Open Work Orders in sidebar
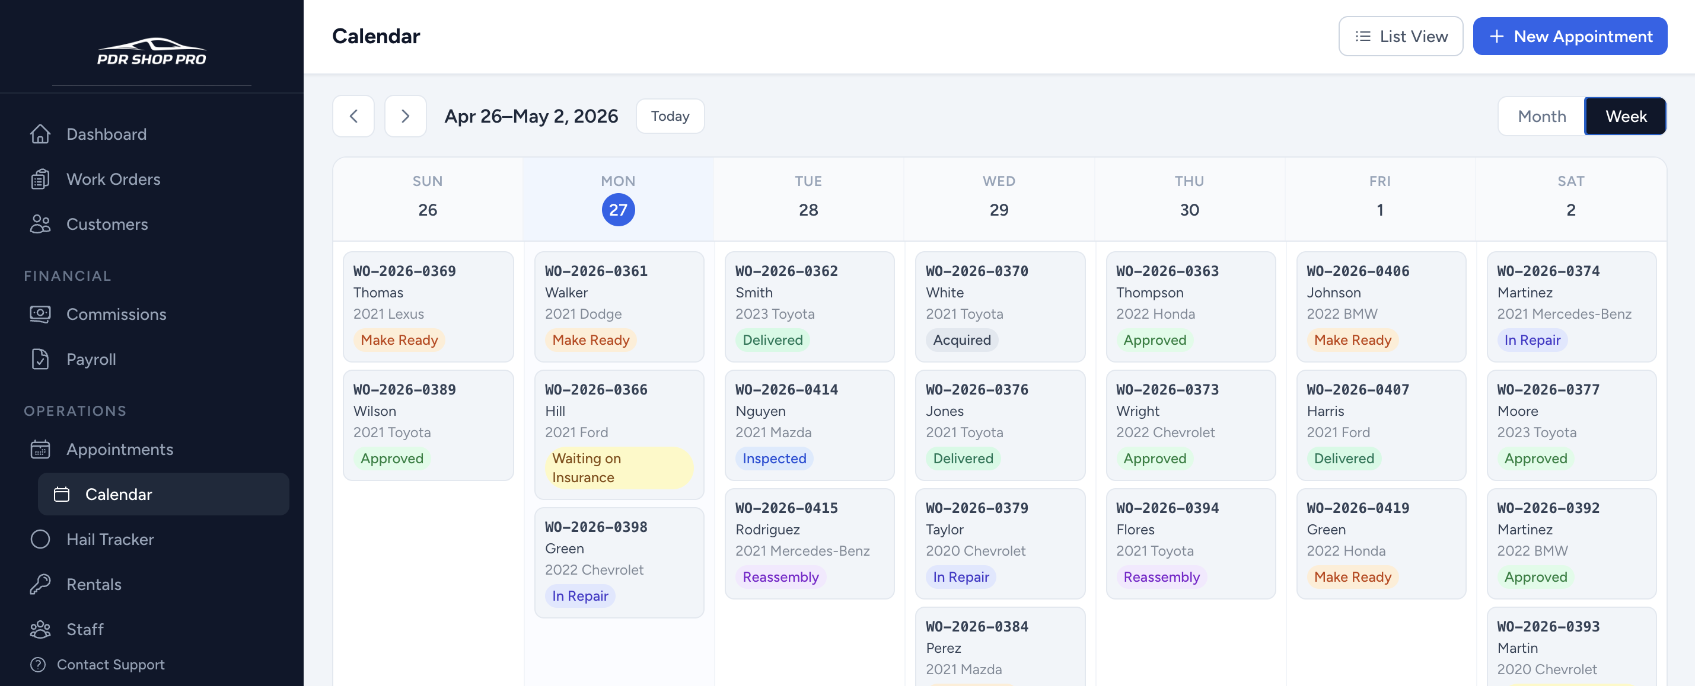The height and width of the screenshot is (686, 1695). pos(151,179)
